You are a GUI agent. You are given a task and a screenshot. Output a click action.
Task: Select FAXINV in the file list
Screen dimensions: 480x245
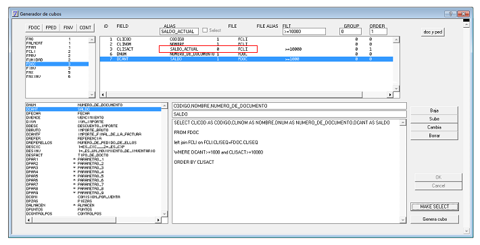point(57,76)
